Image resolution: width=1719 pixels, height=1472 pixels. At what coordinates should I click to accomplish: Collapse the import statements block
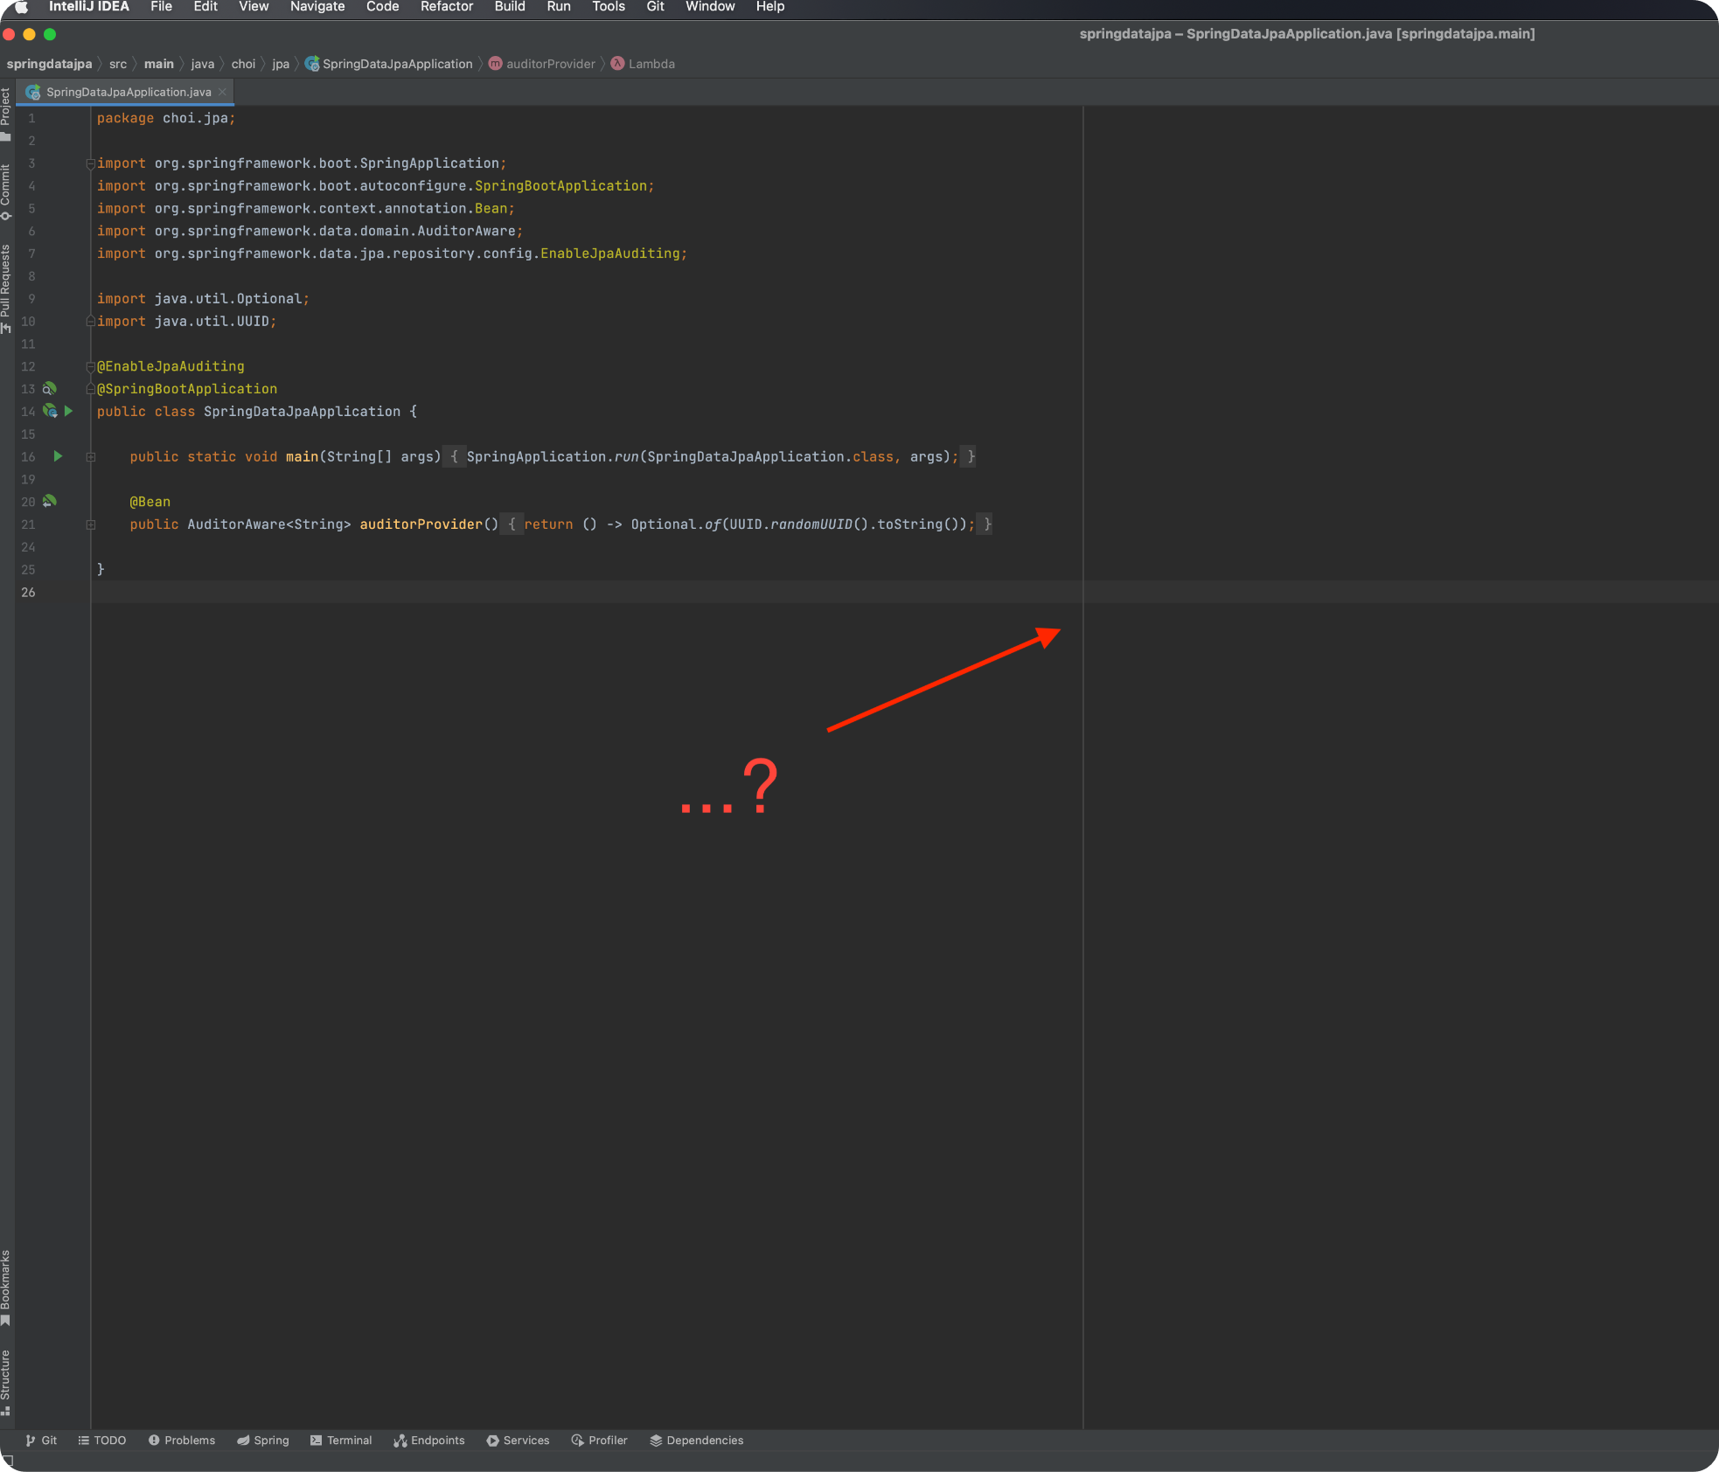pyautogui.click(x=91, y=163)
